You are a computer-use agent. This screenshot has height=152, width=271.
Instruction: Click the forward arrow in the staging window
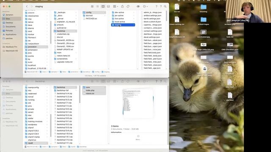[32, 6]
